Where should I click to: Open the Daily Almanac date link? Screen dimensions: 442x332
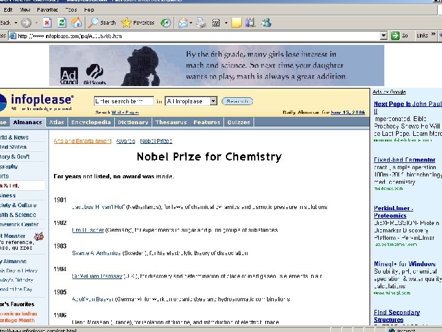pos(348,113)
